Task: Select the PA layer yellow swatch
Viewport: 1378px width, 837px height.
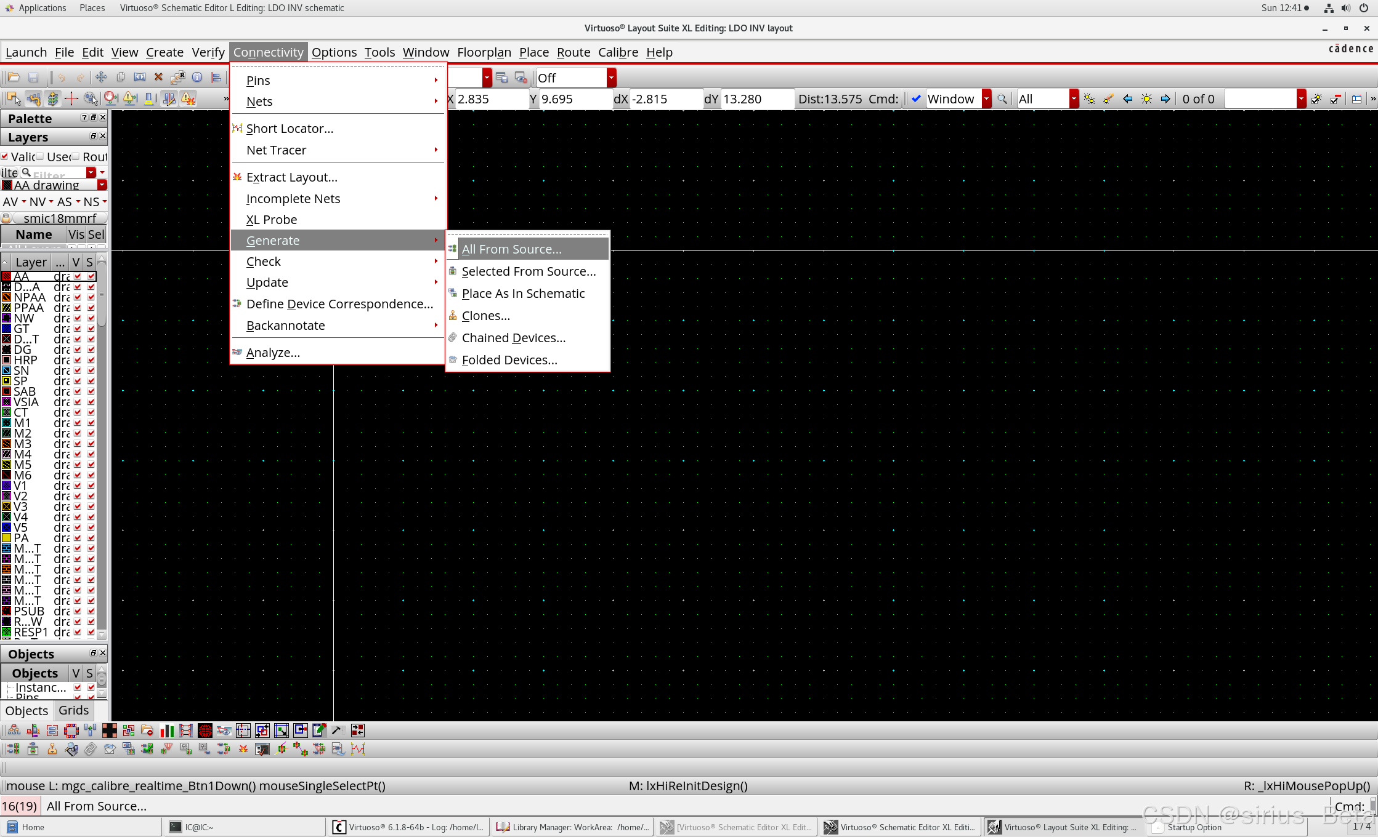Action: 7,538
